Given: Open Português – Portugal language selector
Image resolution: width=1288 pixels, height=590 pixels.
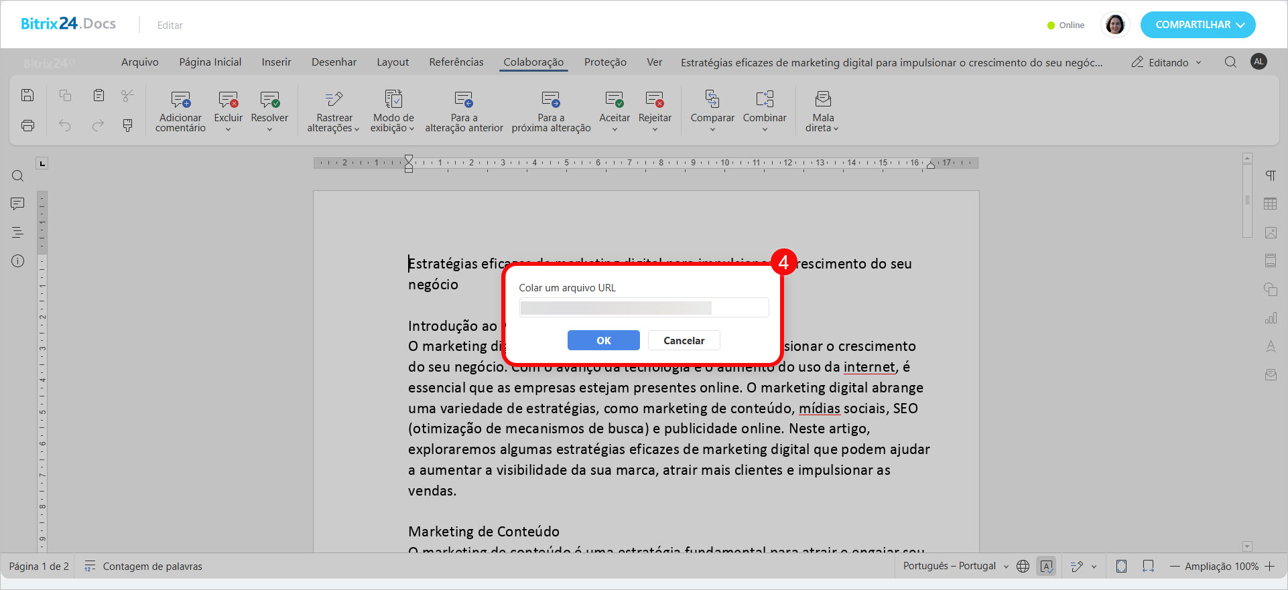Looking at the screenshot, I should (x=955, y=567).
